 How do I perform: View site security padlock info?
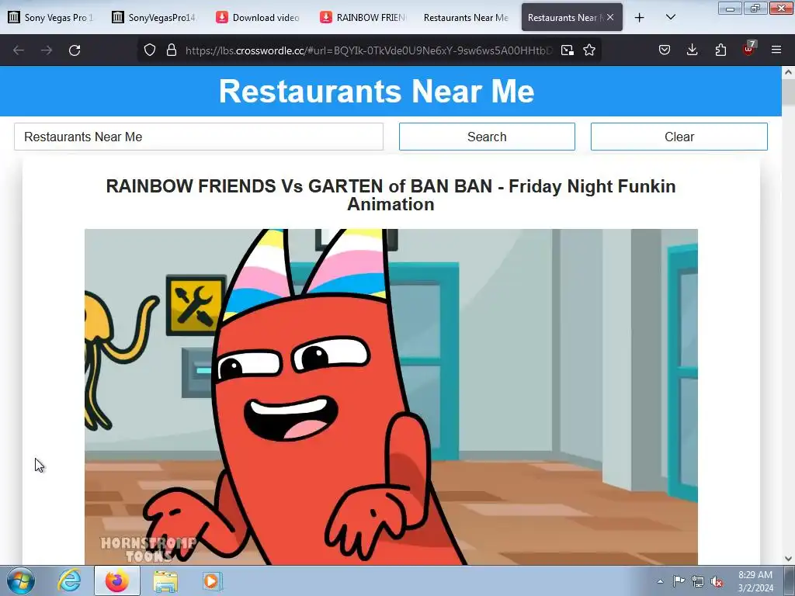(x=172, y=50)
